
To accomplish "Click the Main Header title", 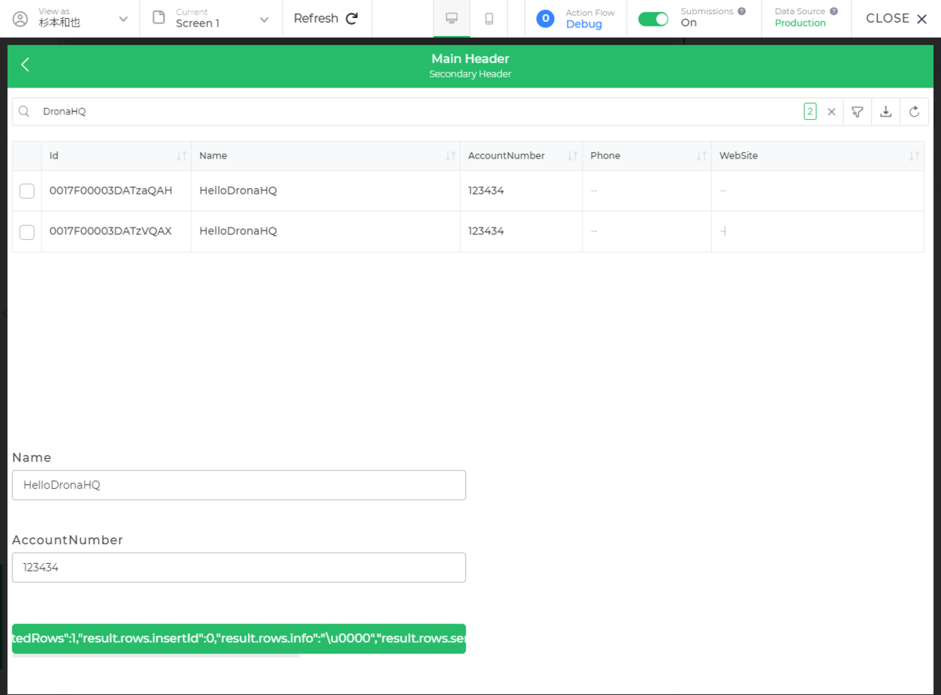I will 470,59.
